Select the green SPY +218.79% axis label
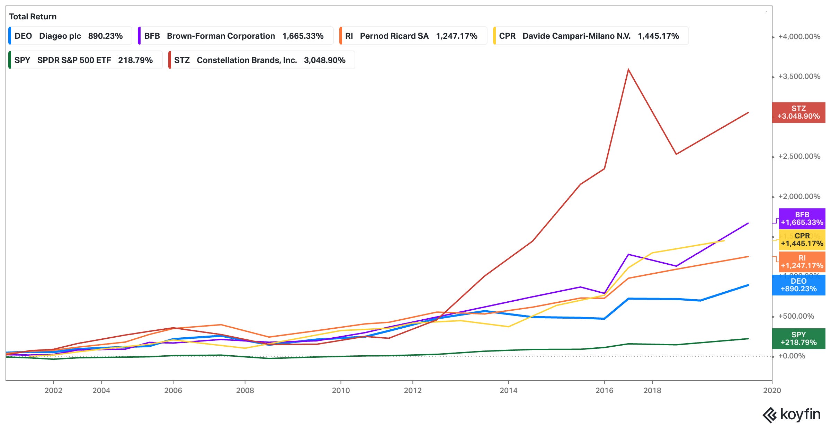The image size is (831, 429). 798,339
